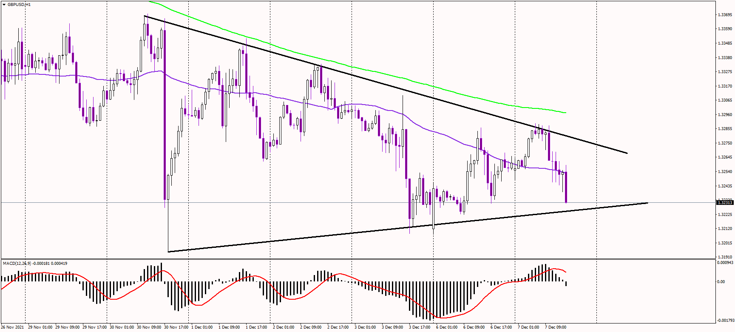The image size is (735, 332).
Task: Click the 29 Nov 01:00 time label
Action: pyautogui.click(x=40, y=327)
